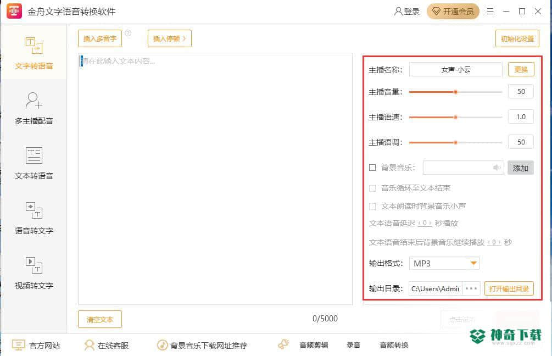Viewport: 552px width, 356px height.
Task: Click the ··· browse button for output directory
Action: (x=471, y=289)
